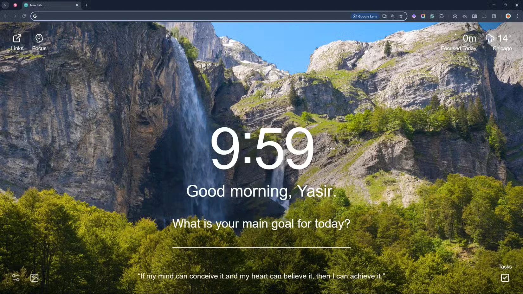Expand the tab search dropdown chevron
523x294 pixels.
5,5
